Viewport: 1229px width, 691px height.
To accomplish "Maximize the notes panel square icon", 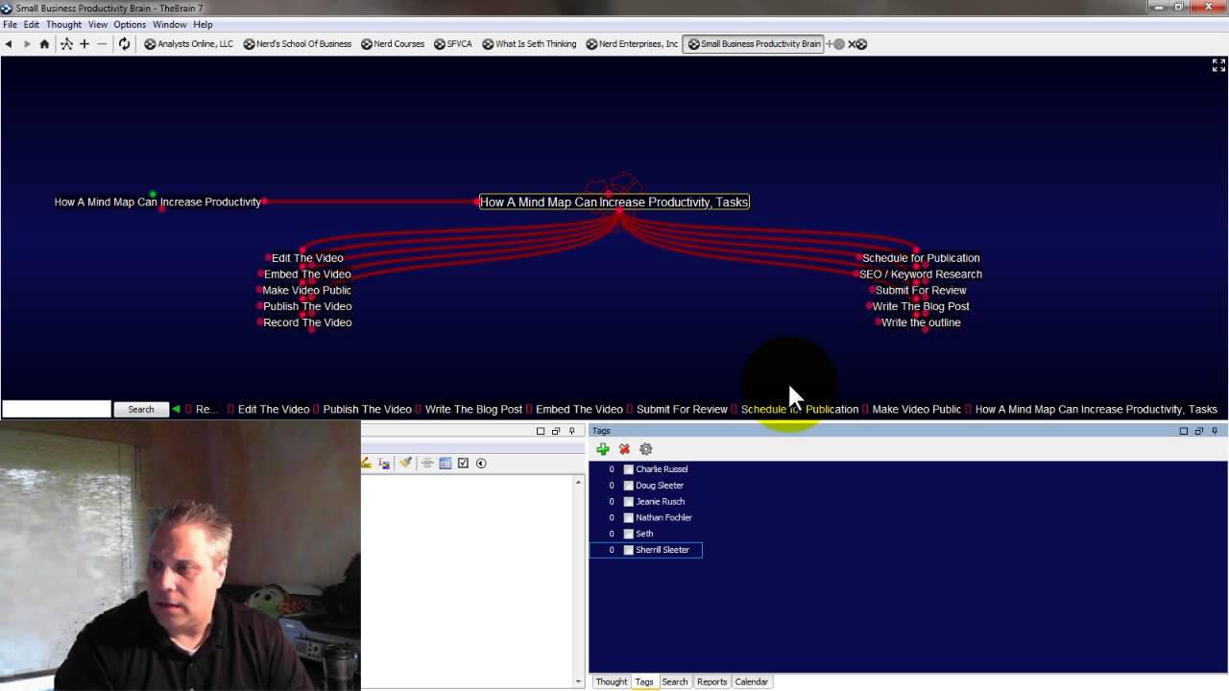I will point(541,431).
